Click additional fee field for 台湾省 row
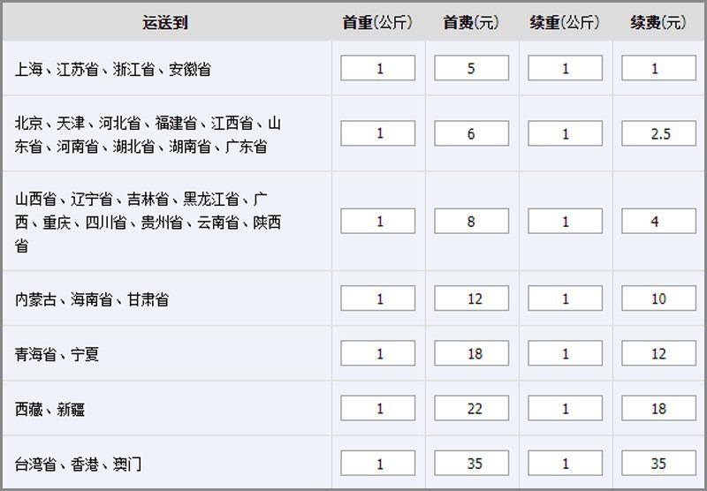 [658, 463]
